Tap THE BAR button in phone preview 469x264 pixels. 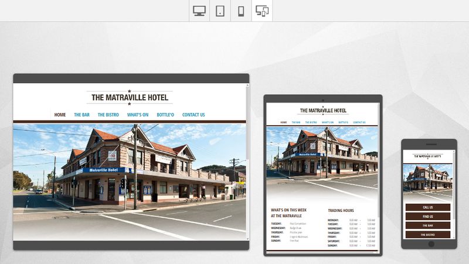coord(428,226)
